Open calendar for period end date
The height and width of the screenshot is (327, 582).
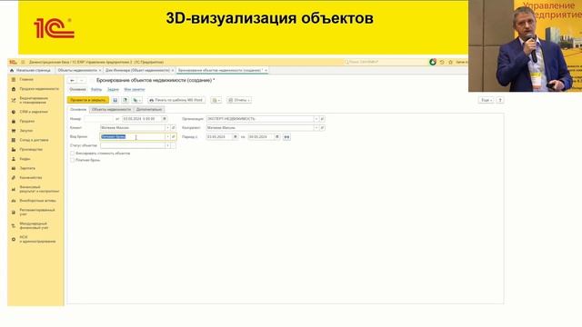tap(276, 137)
